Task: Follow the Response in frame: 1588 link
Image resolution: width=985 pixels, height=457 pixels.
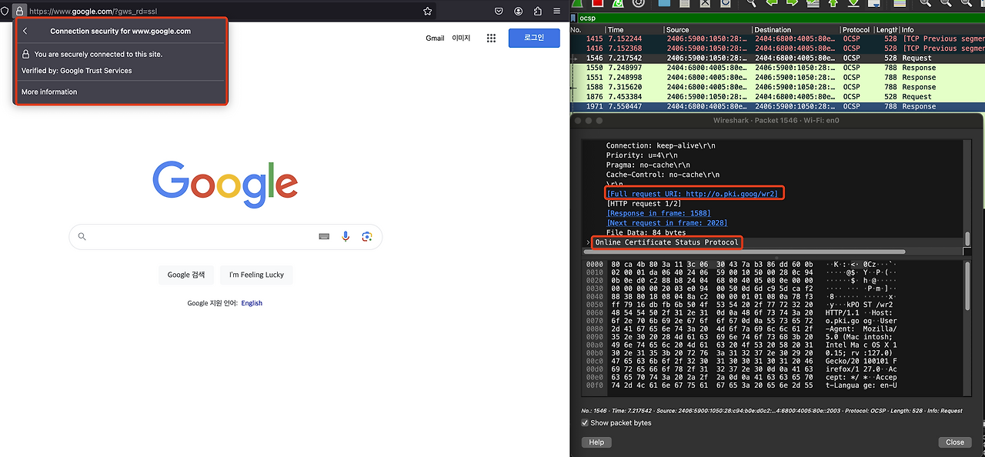Action: tap(659, 213)
